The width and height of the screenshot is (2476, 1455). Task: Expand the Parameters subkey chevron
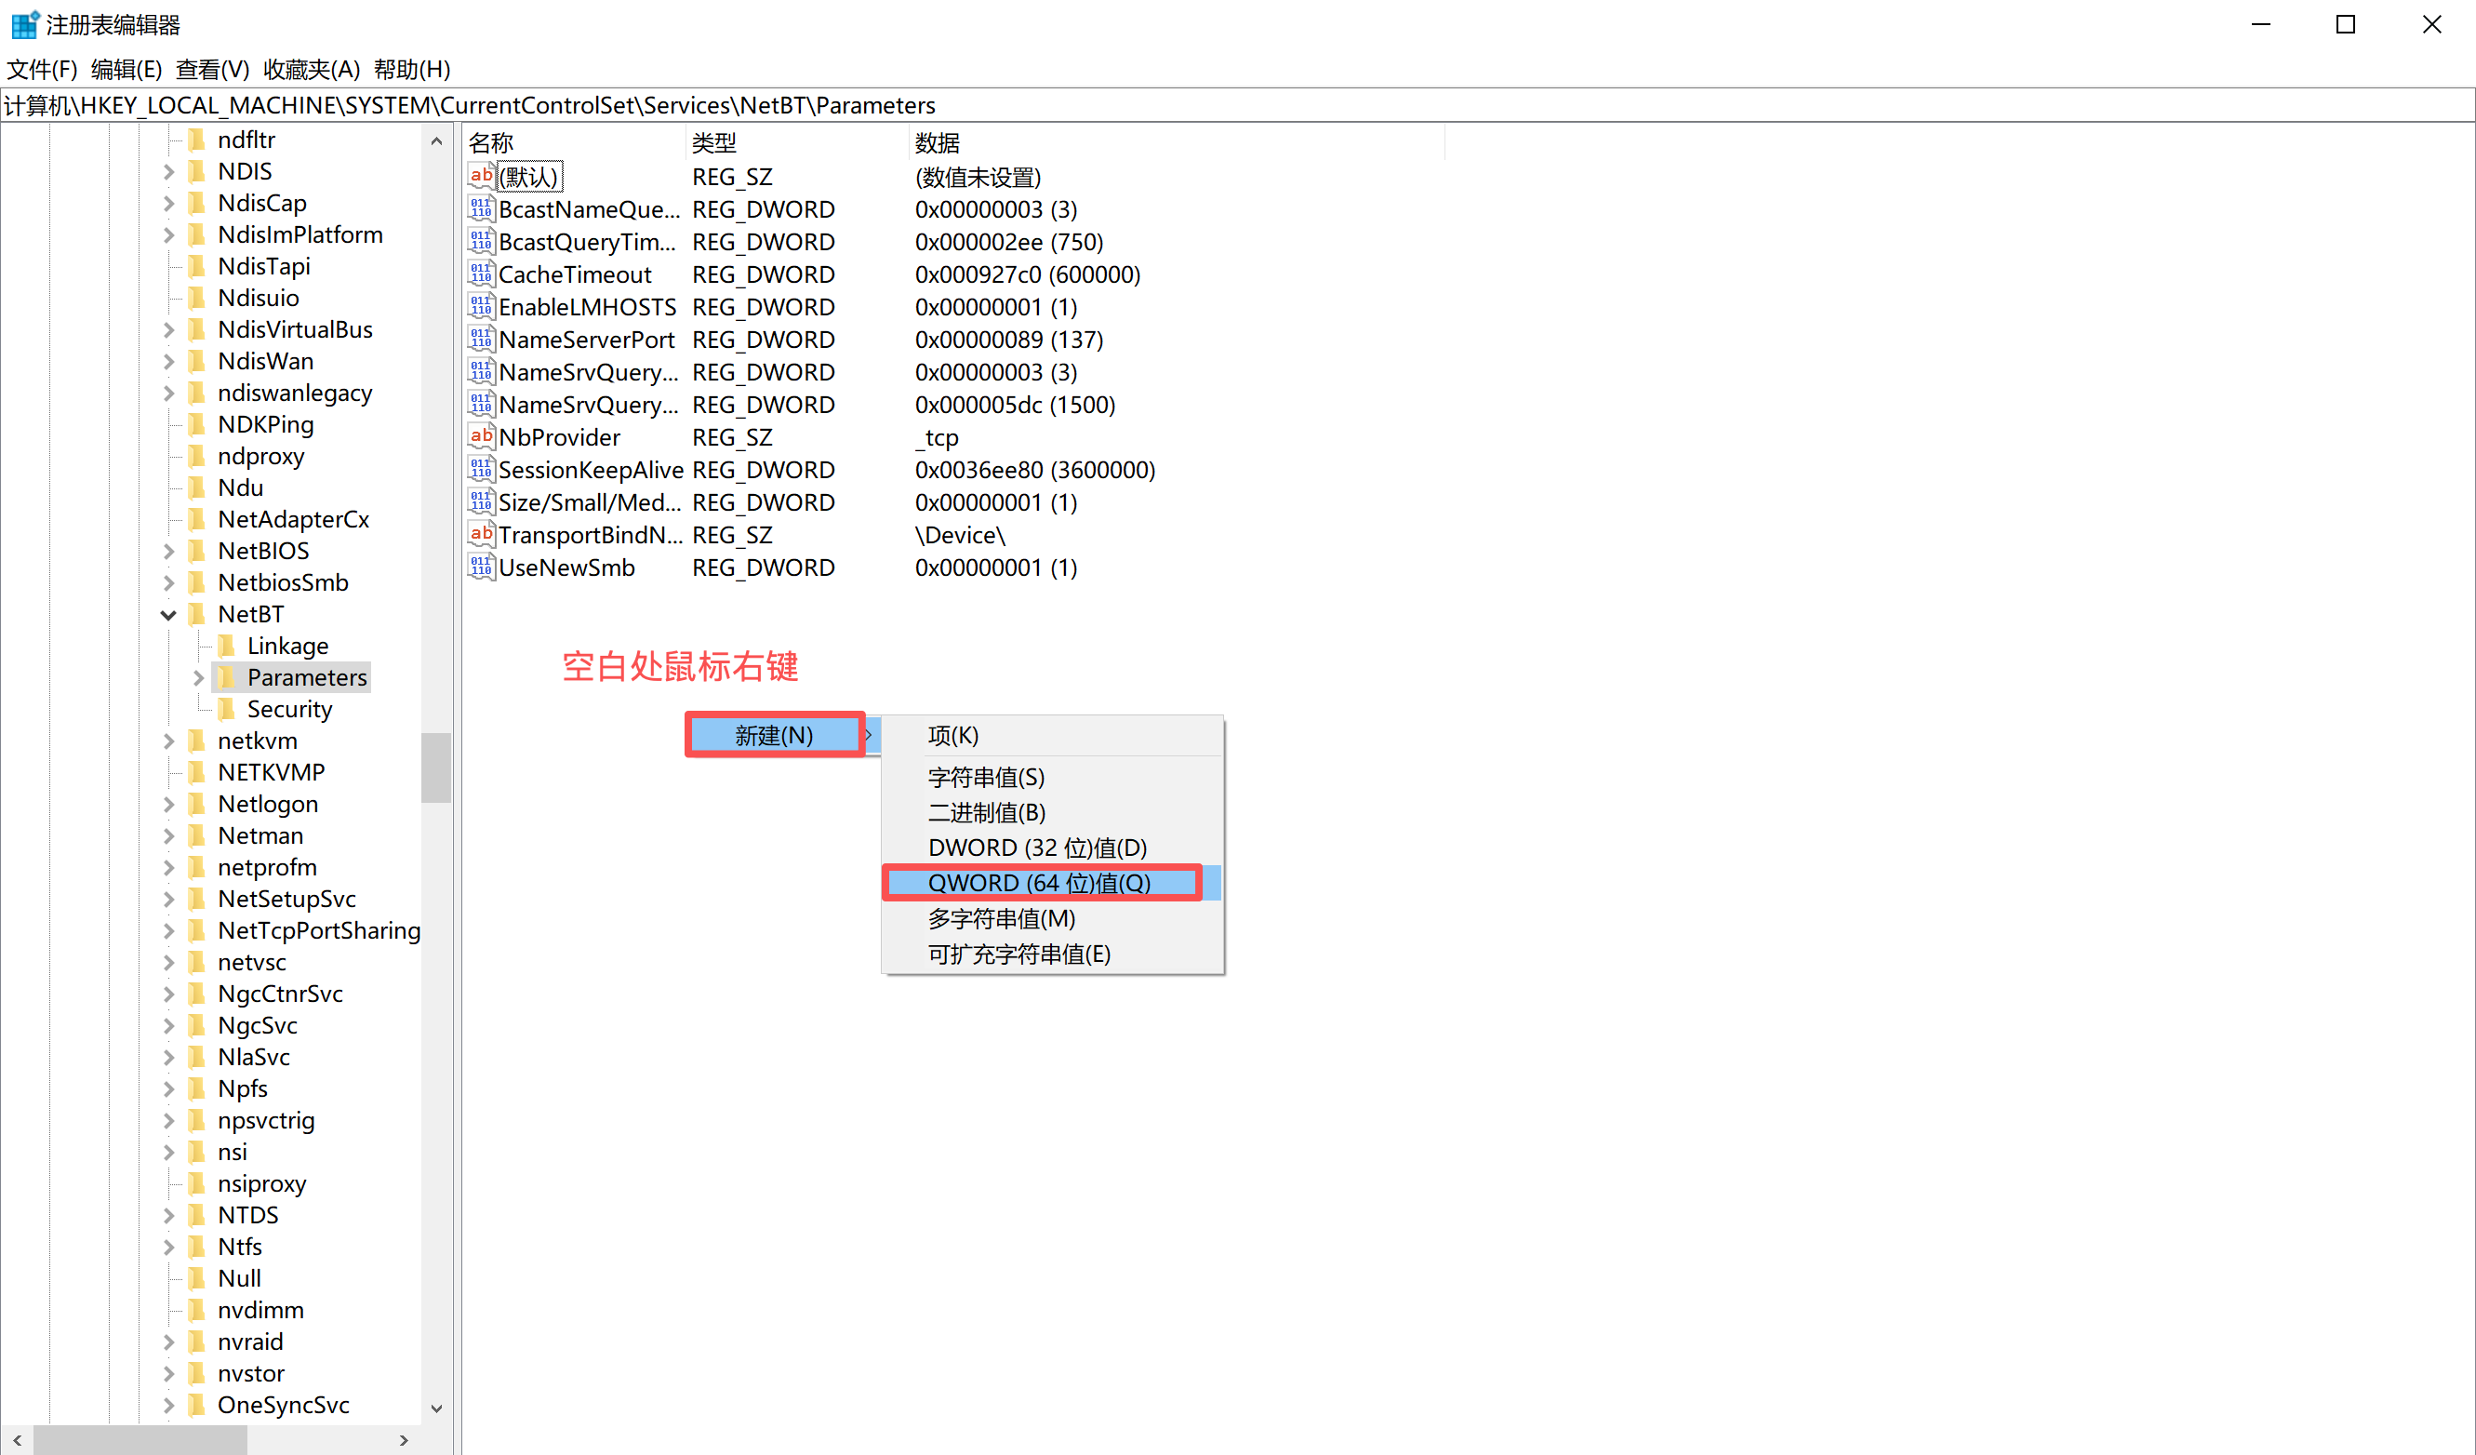(x=197, y=678)
